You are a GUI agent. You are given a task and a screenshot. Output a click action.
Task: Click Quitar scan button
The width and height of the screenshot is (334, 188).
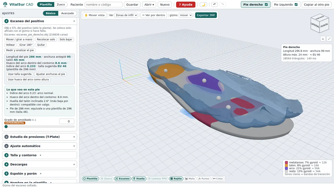point(41,45)
